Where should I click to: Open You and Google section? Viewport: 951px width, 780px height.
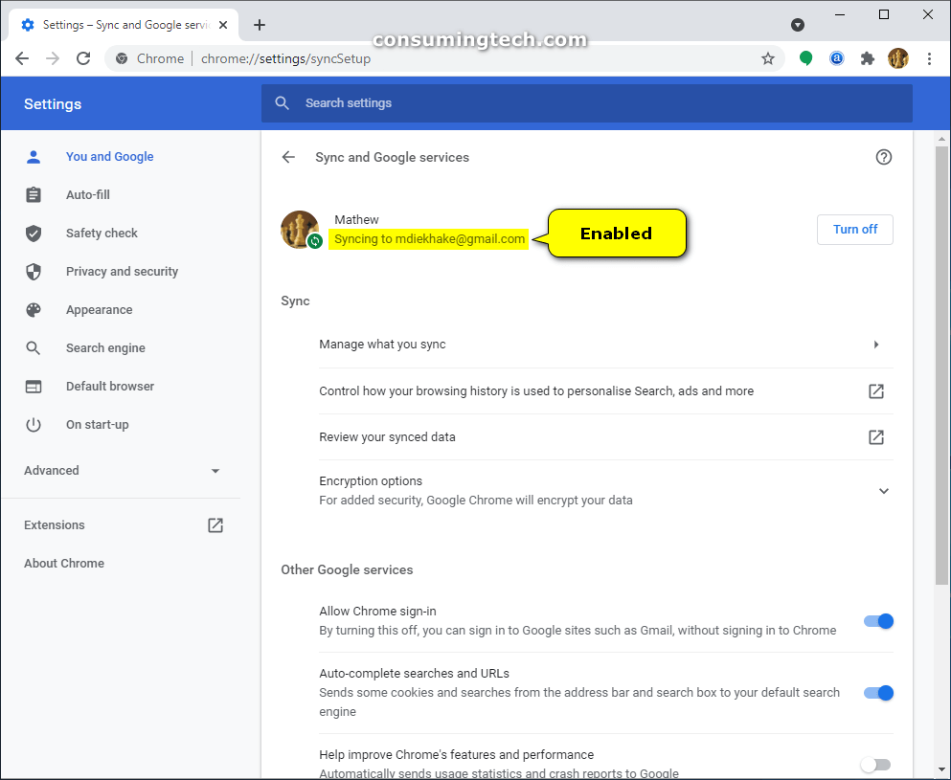pyautogui.click(x=109, y=156)
